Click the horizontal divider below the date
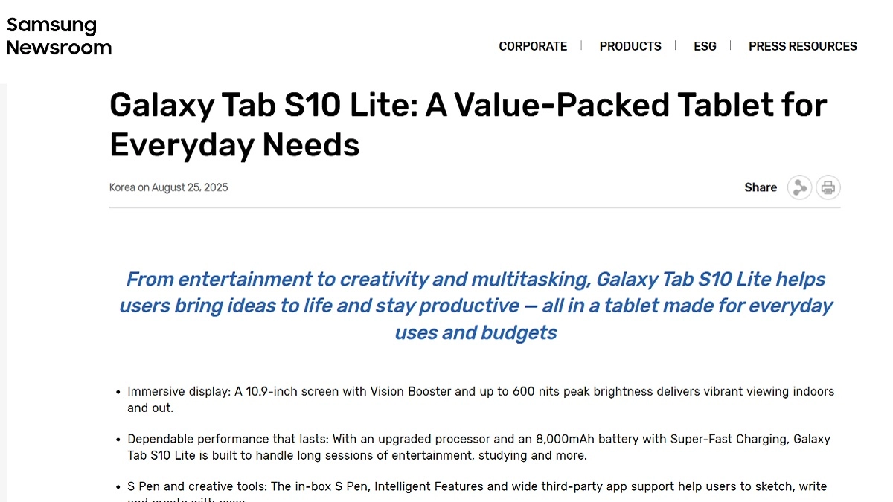Viewport: 893px width, 502px height. pos(475,207)
